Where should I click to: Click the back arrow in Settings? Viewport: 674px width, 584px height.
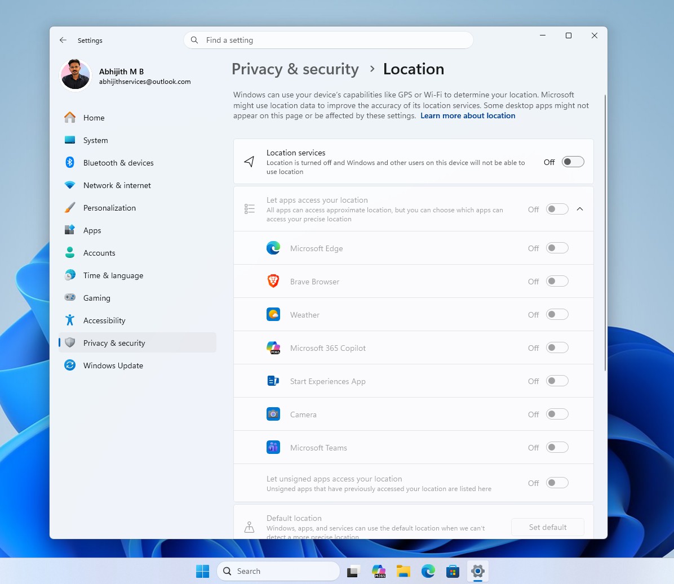coord(63,40)
